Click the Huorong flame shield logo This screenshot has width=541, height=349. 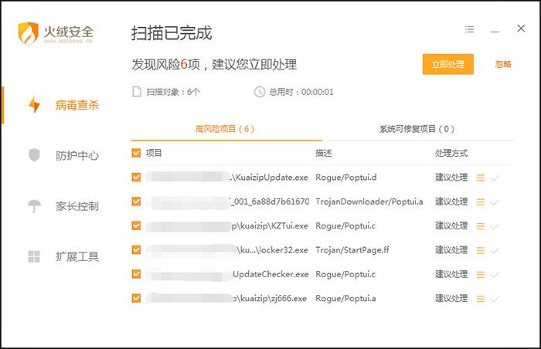coord(28,33)
